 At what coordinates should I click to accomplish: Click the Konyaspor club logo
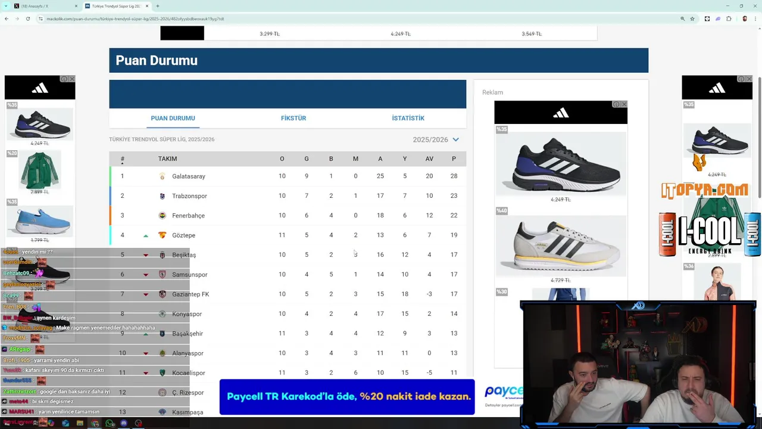[162, 314]
